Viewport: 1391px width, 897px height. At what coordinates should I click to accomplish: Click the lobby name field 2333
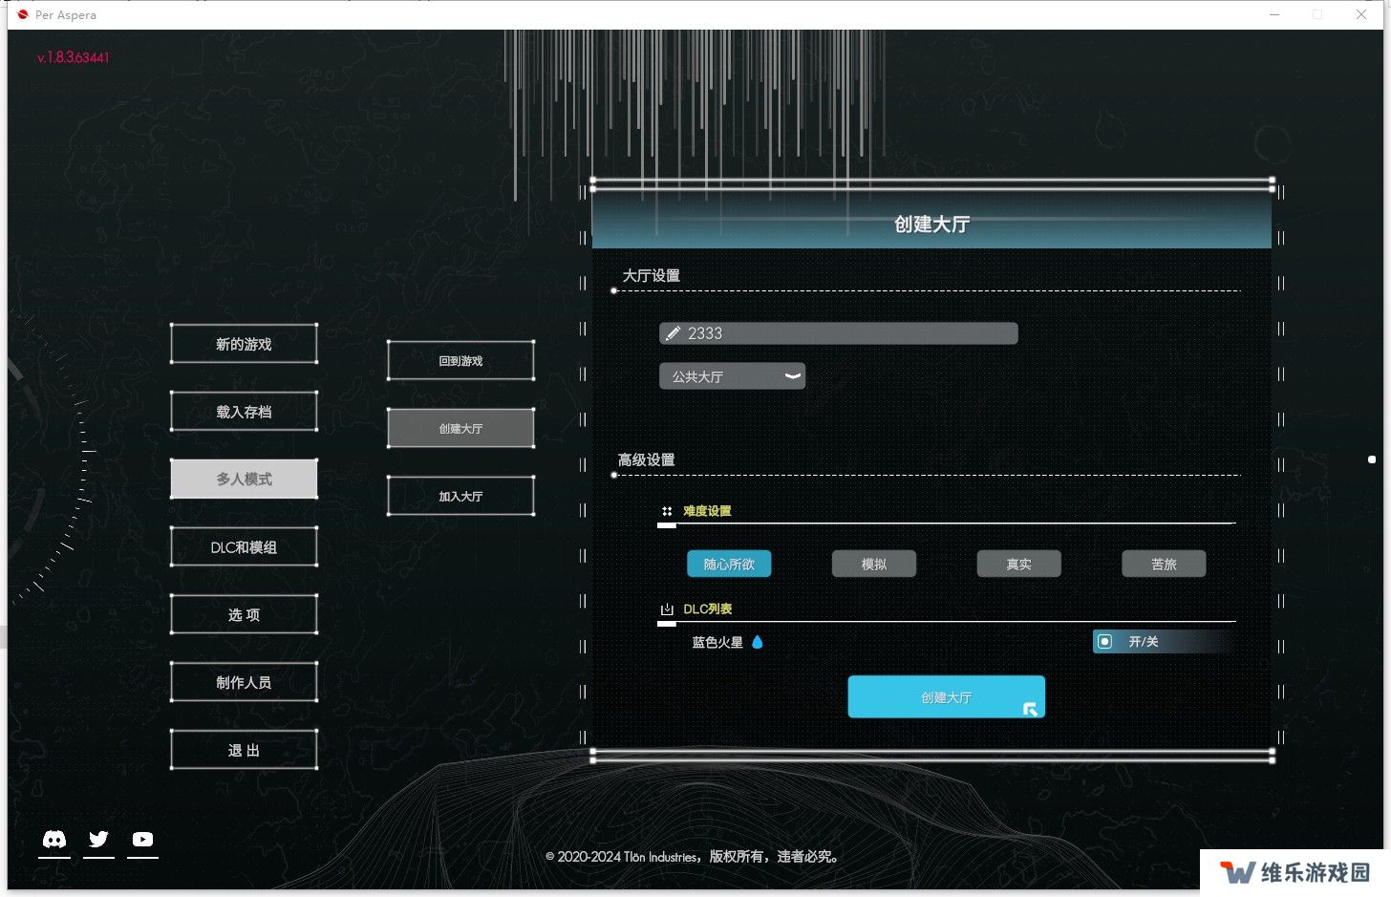pos(839,333)
